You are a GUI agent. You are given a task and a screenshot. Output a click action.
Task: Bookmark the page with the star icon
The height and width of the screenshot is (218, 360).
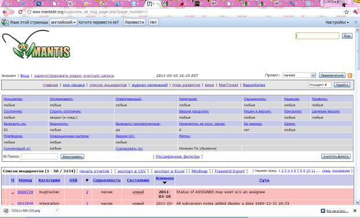point(347,12)
